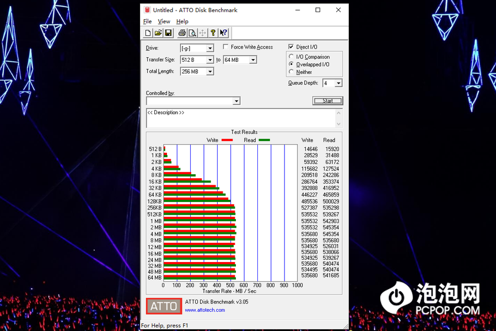
Task: Click the Transfer Rate - MB / Sec label
Action: pyautogui.click(x=229, y=291)
